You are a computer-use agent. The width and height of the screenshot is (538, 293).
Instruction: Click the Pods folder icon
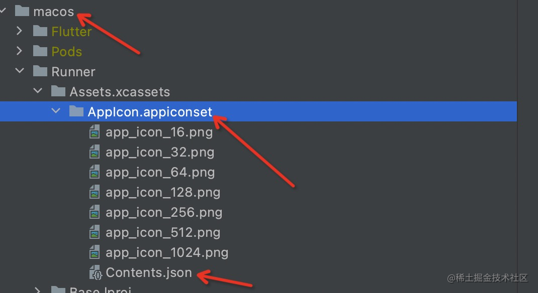click(39, 51)
